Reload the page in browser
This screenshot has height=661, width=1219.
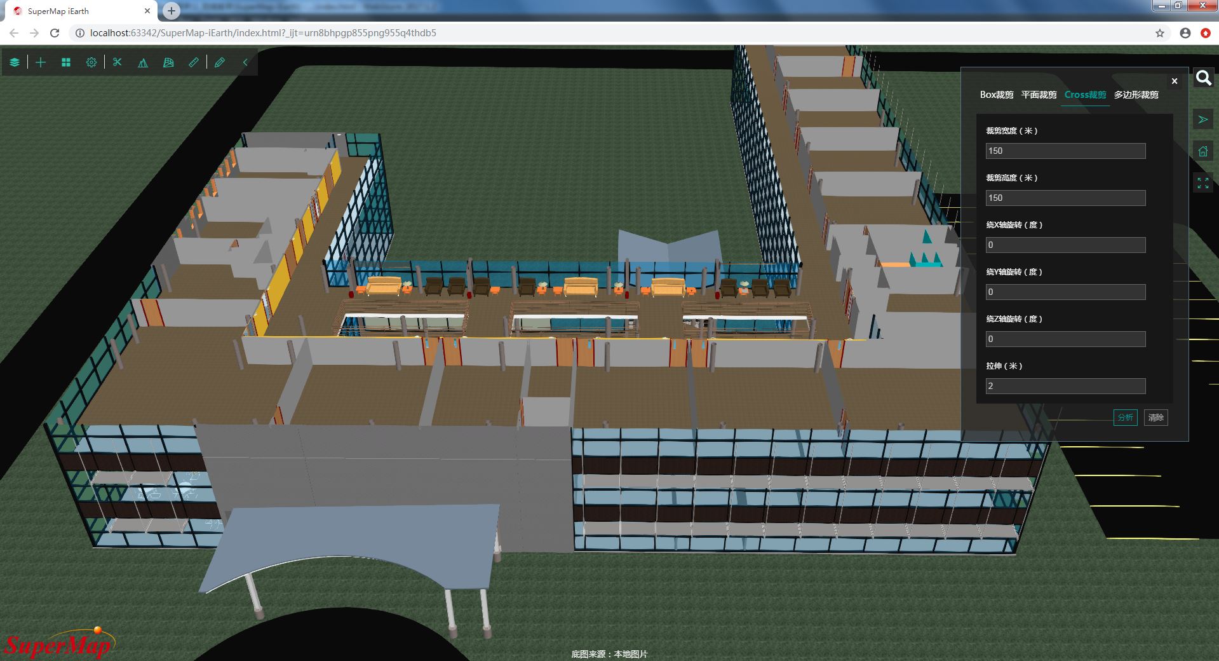55,33
